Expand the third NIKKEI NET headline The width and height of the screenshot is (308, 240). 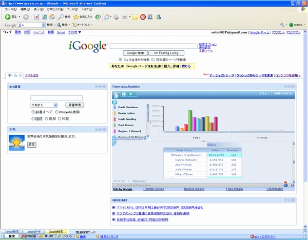point(113,219)
